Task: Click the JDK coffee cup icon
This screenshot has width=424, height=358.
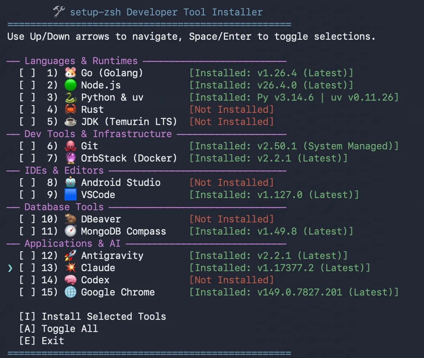Action: point(70,122)
